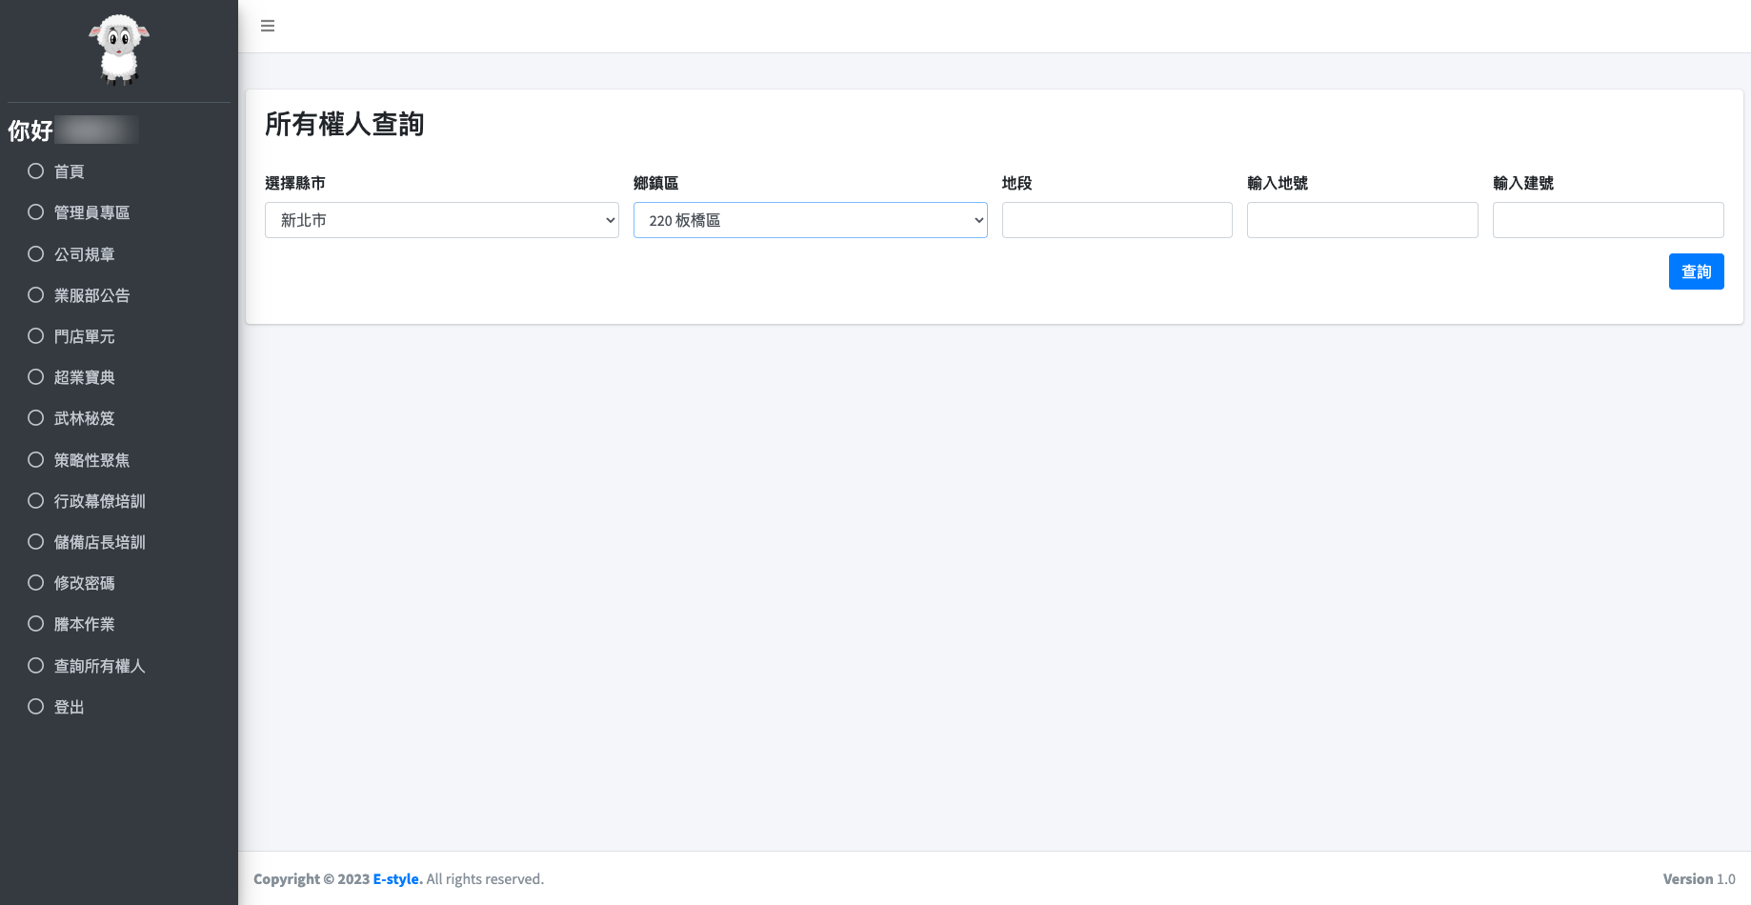Go to 門店單元 in the sidebar
The image size is (1751, 905).
pyautogui.click(x=84, y=336)
